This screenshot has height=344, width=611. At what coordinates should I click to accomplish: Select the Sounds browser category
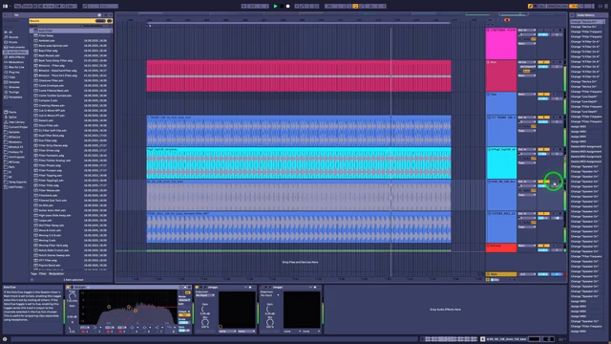[13, 37]
